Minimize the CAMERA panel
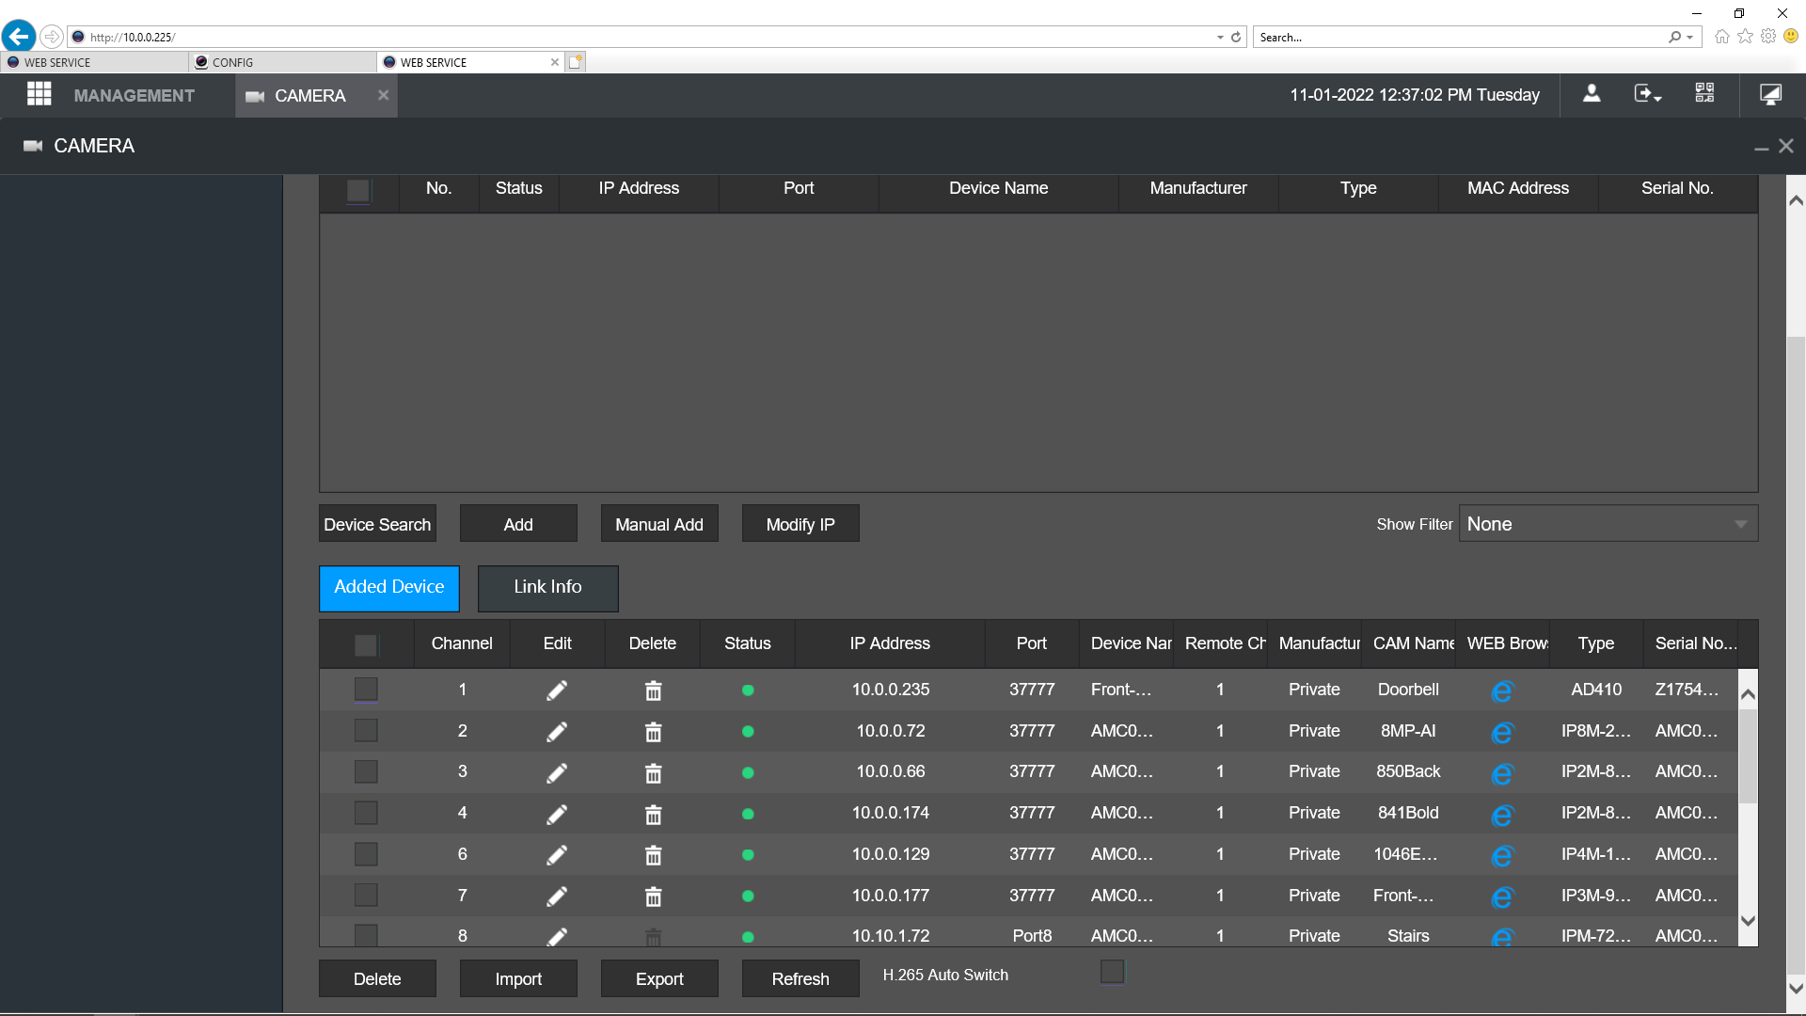1806x1016 pixels. click(1761, 148)
